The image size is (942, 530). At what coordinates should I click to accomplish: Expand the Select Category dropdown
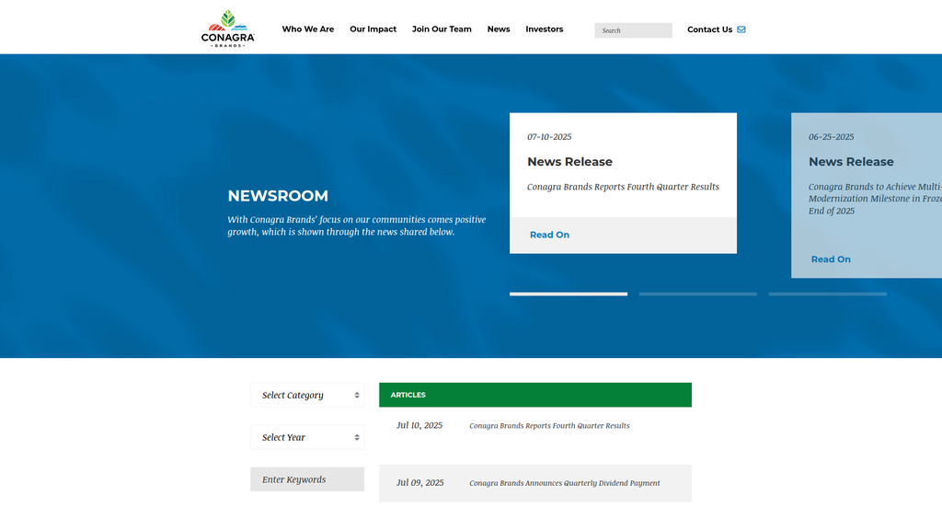(307, 395)
